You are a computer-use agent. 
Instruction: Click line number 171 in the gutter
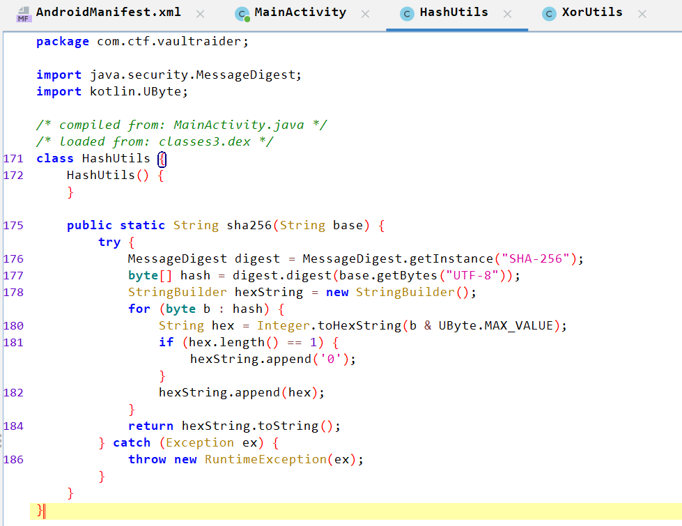[x=13, y=158]
